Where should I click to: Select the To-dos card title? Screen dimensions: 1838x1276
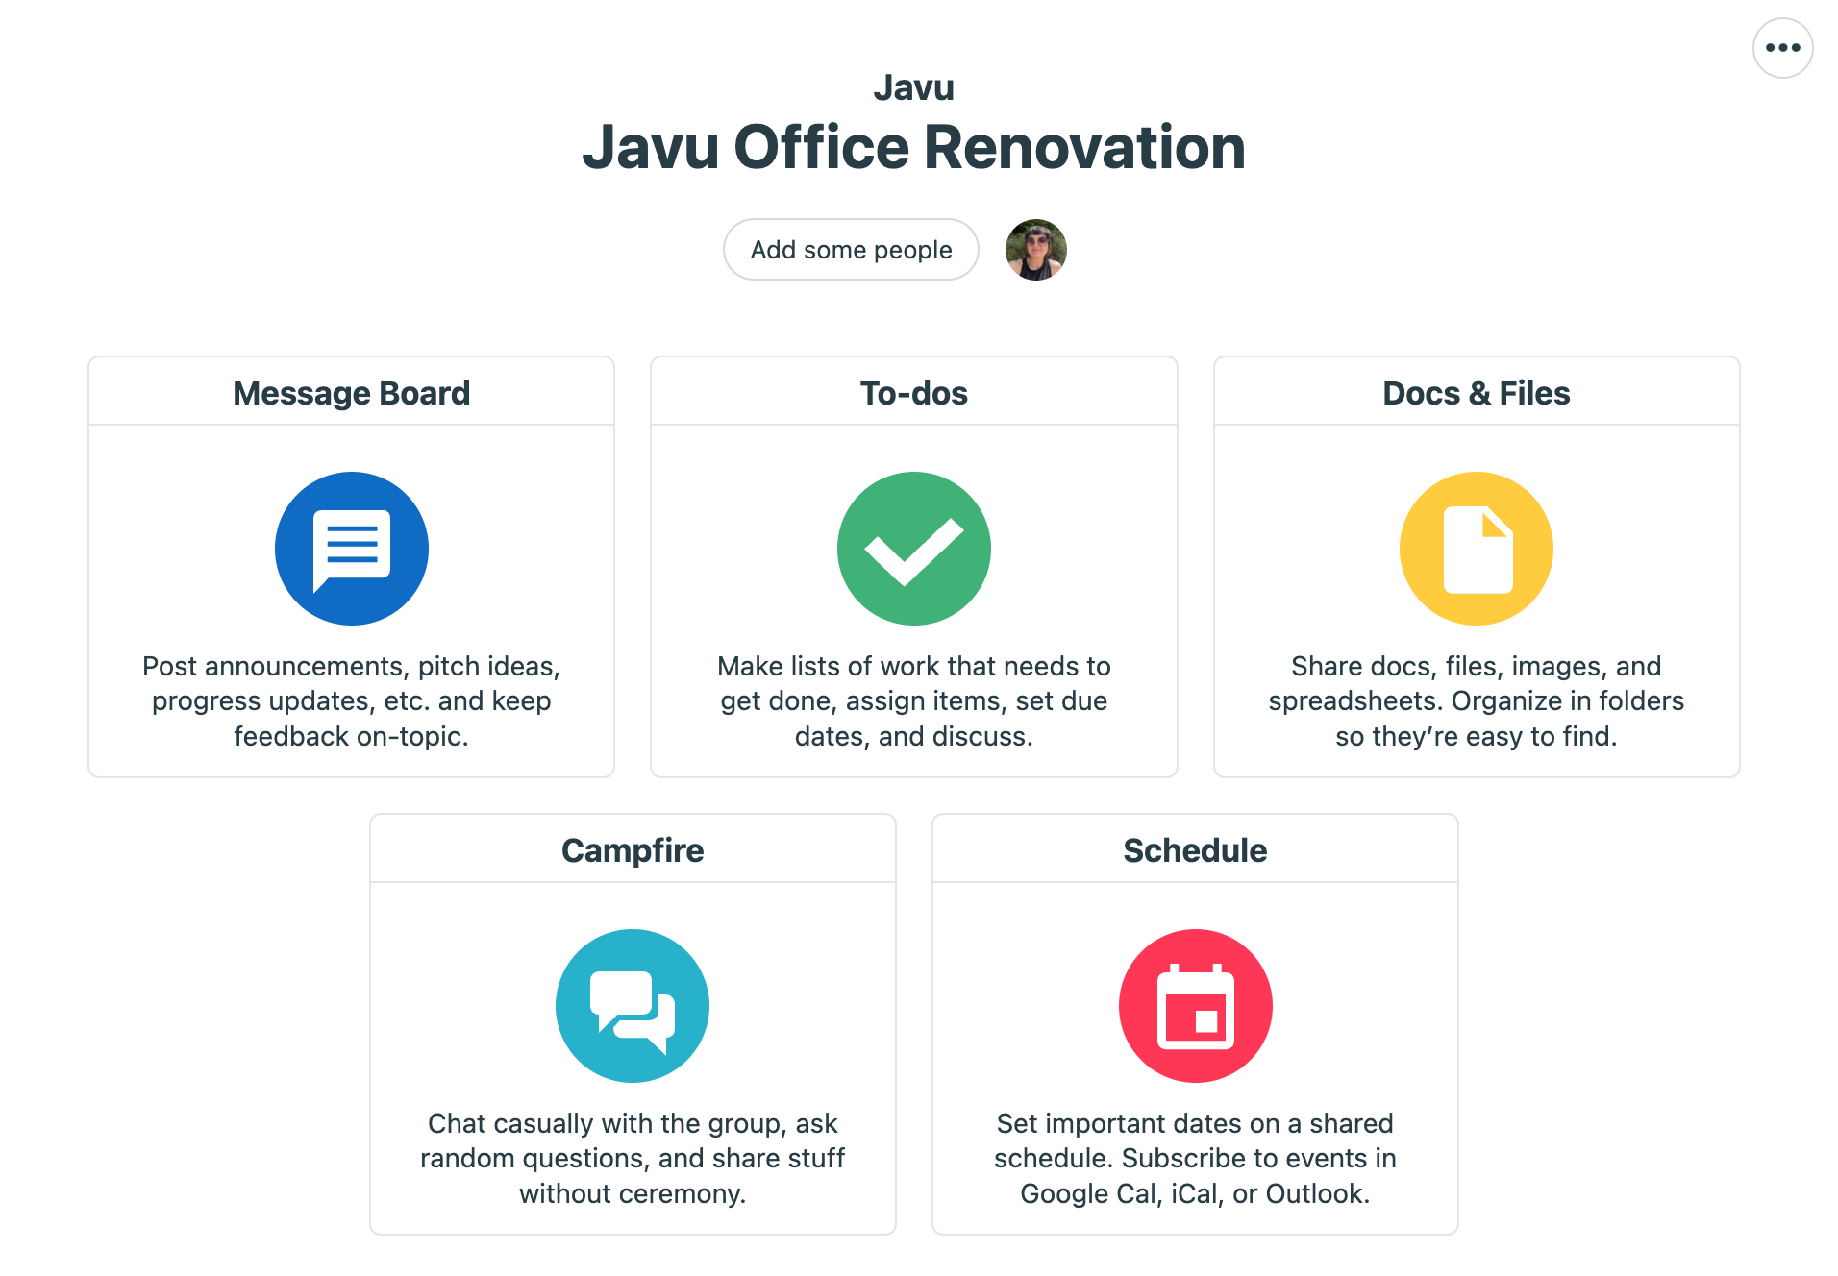913,393
